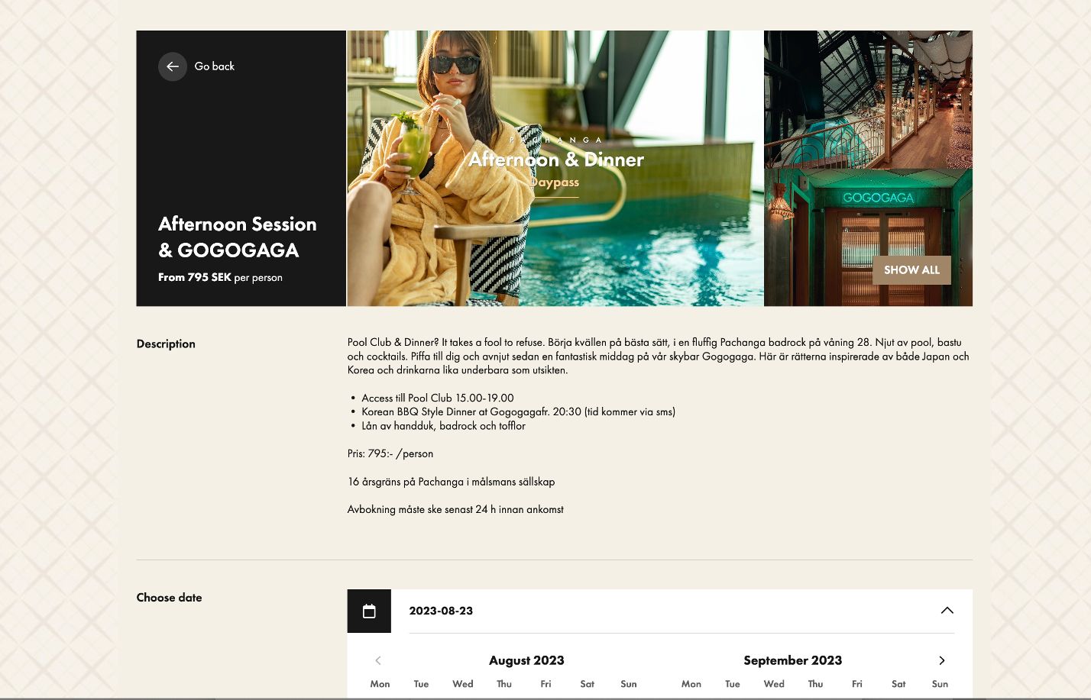The height and width of the screenshot is (700, 1091).
Task: Click the Pool Club & Dinner description paragraph
Action: pos(659,356)
